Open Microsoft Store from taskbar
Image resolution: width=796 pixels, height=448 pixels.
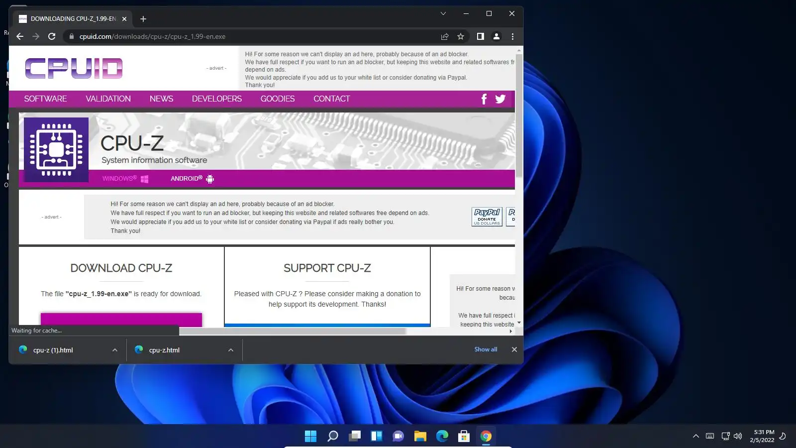click(x=464, y=437)
